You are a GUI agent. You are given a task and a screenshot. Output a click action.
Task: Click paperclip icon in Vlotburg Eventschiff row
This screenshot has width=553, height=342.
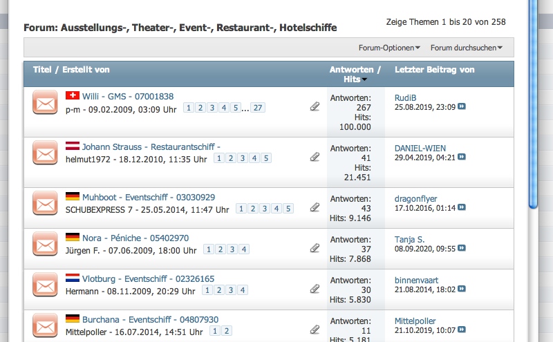(315, 288)
